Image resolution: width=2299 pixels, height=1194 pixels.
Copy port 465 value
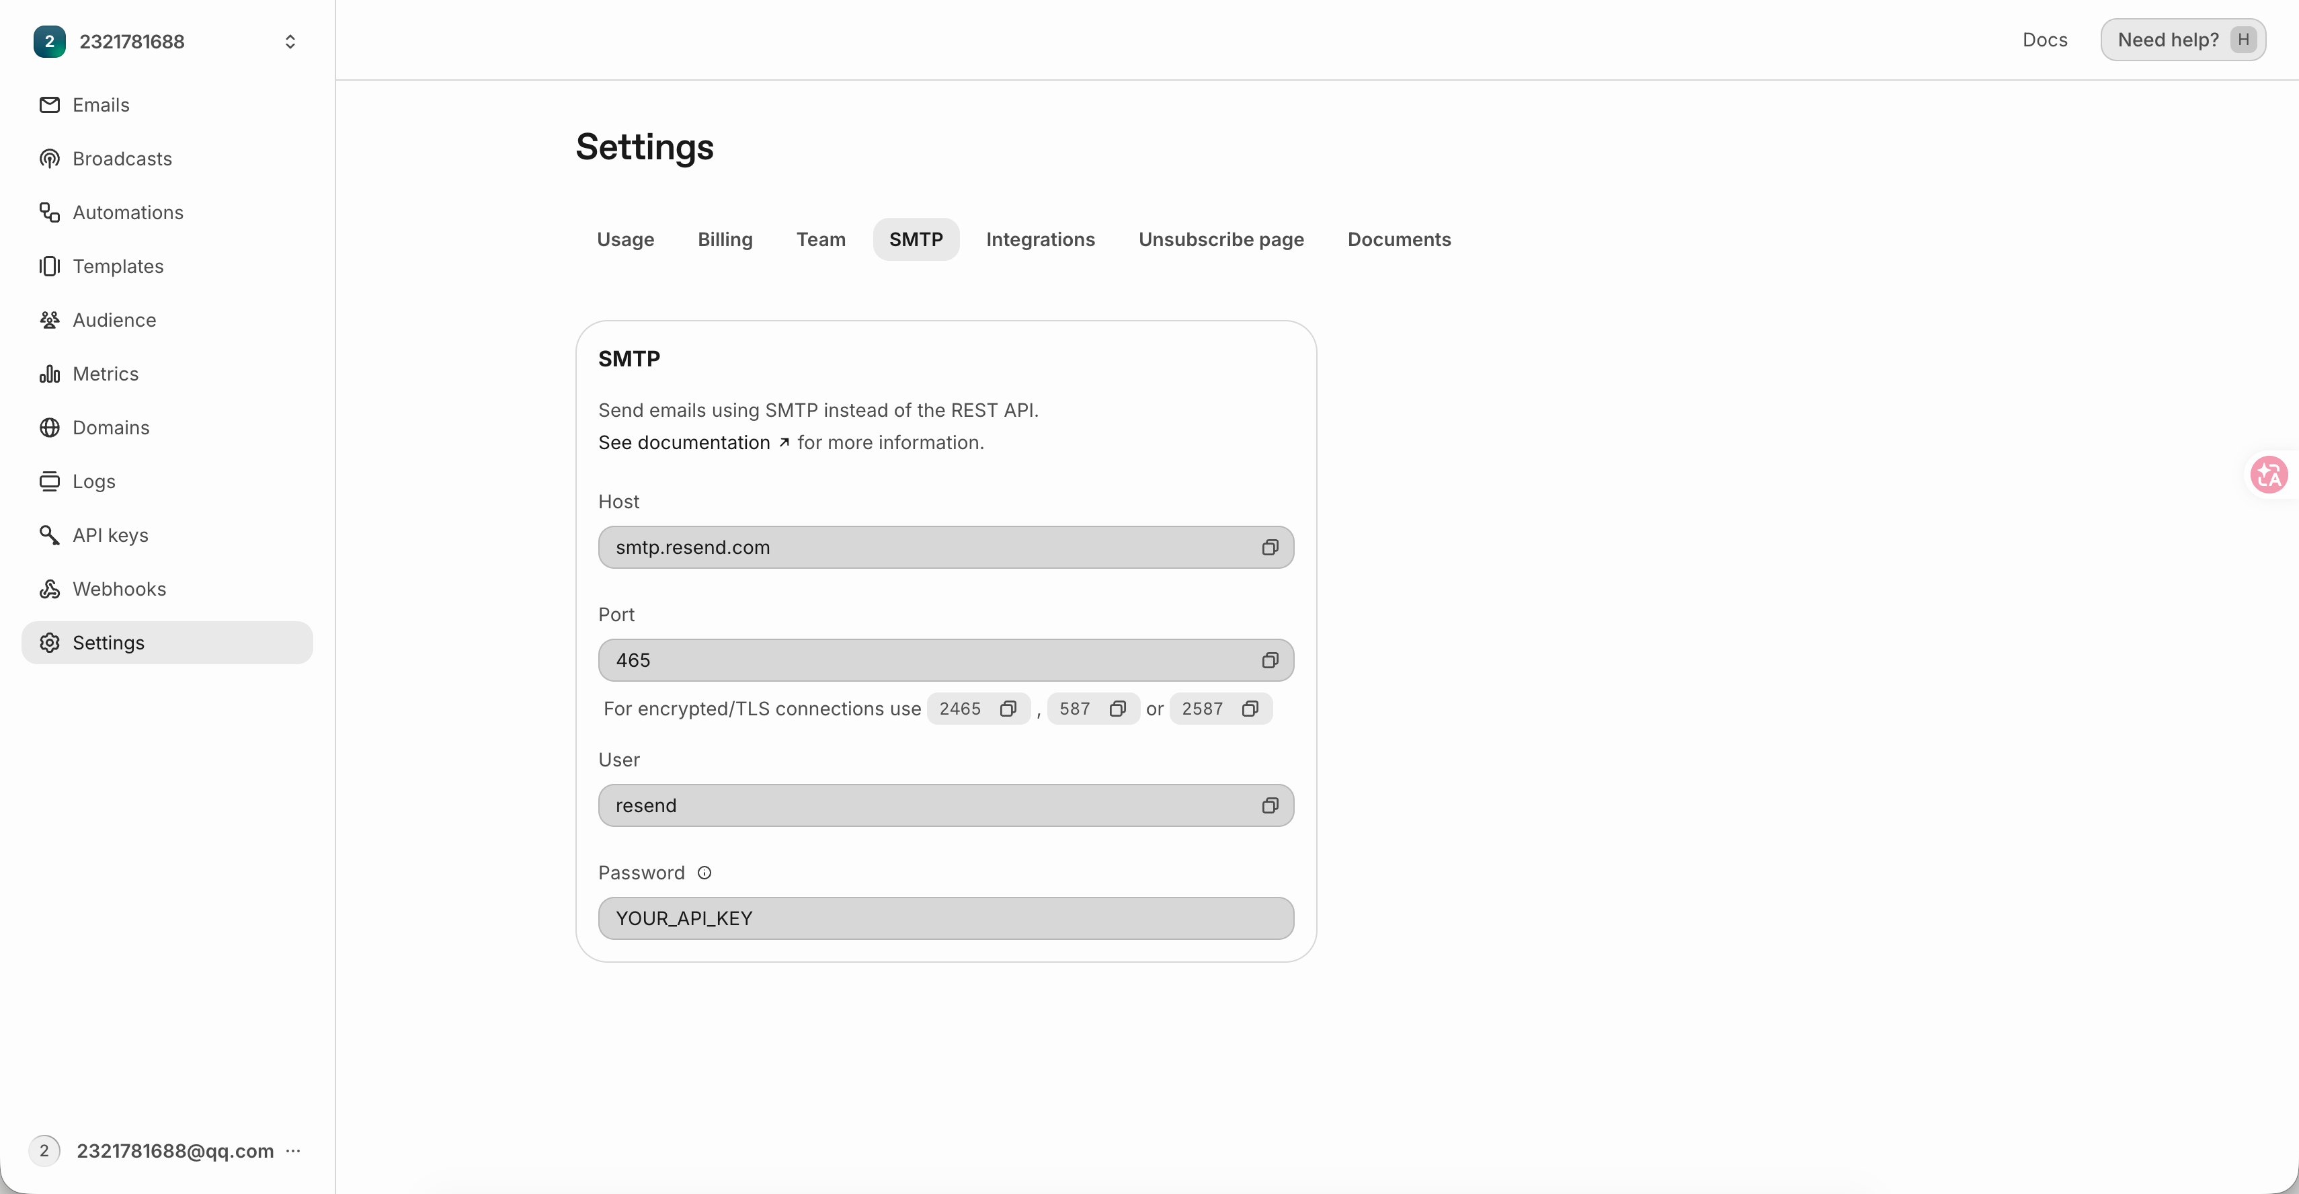1270,660
